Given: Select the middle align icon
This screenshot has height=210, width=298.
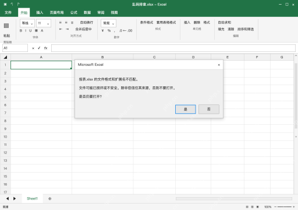Looking at the screenshot, I should (66, 23).
